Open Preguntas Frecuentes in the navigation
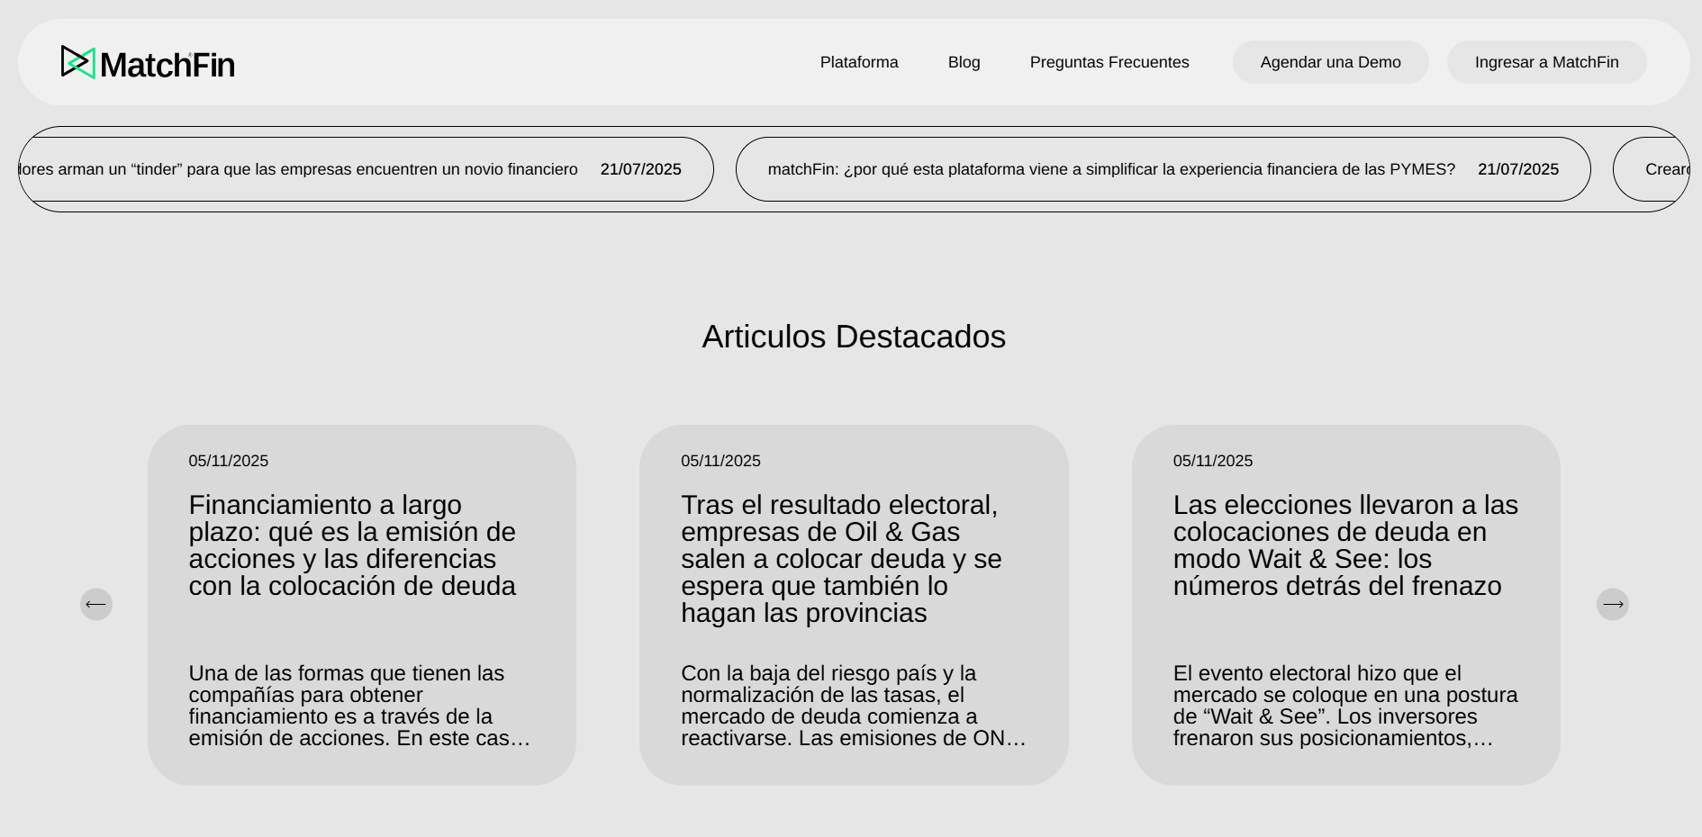Viewport: 1702px width, 837px height. coord(1109,62)
